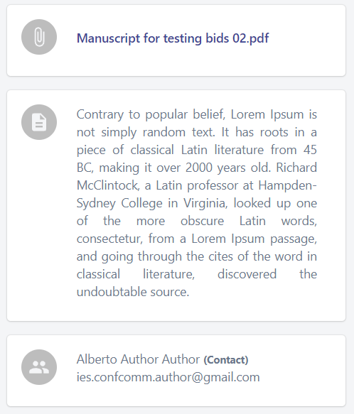Screen dimensions: 354x414
Task: Click 'Lorem Ipsum' in the first abstract line
Action: 267,114
